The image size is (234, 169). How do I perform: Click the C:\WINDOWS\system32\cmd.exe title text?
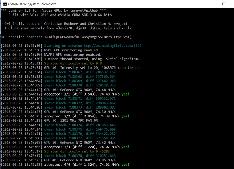click(x=32, y=4)
